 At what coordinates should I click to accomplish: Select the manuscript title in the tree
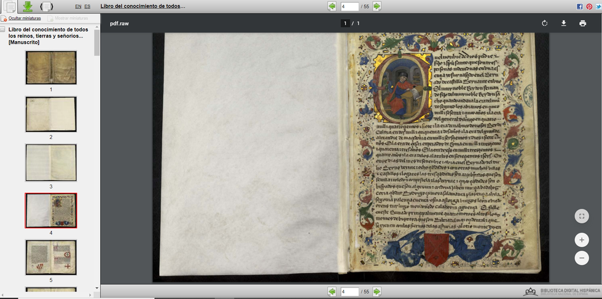pos(48,36)
